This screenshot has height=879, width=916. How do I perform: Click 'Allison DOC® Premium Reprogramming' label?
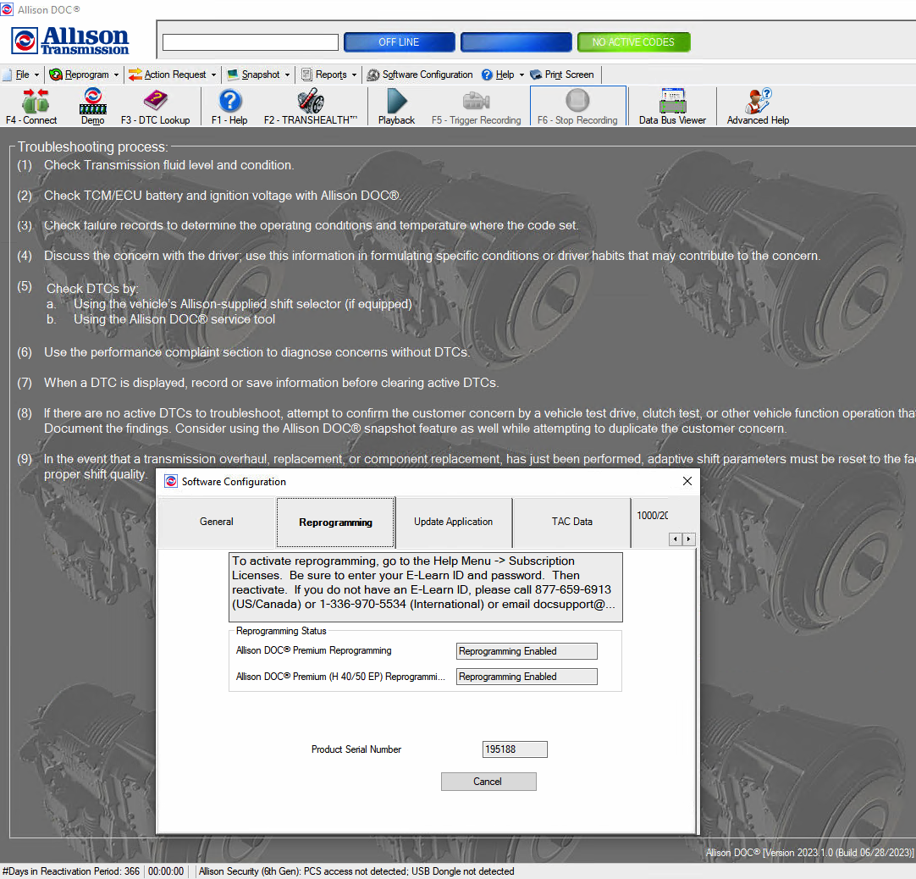314,650
